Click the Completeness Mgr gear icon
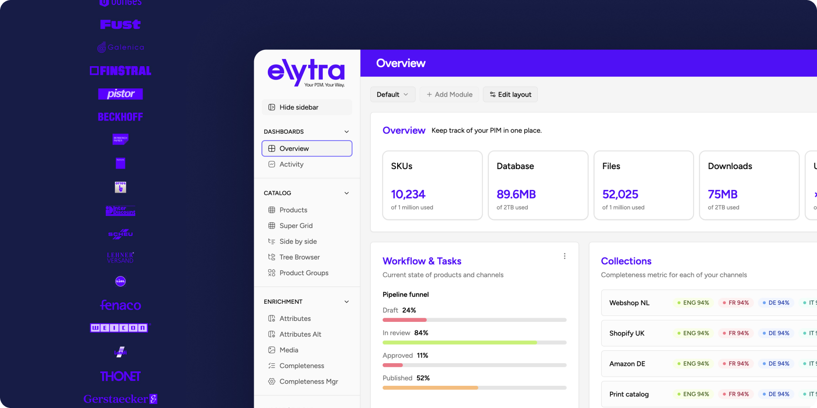The width and height of the screenshot is (817, 408). pyautogui.click(x=271, y=382)
